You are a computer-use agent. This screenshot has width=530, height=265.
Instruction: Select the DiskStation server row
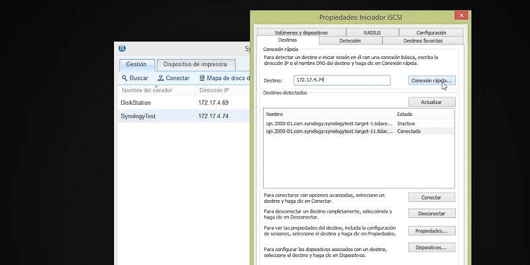tap(184, 103)
